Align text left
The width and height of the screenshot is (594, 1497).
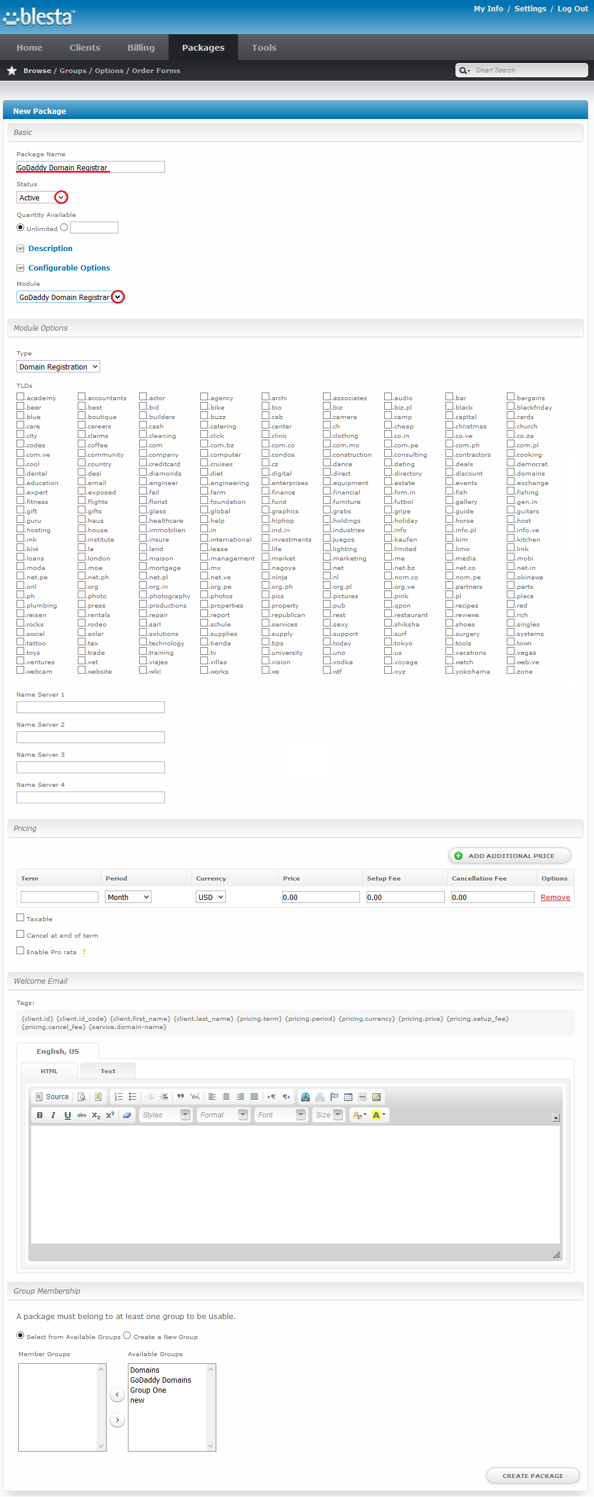click(x=212, y=1097)
